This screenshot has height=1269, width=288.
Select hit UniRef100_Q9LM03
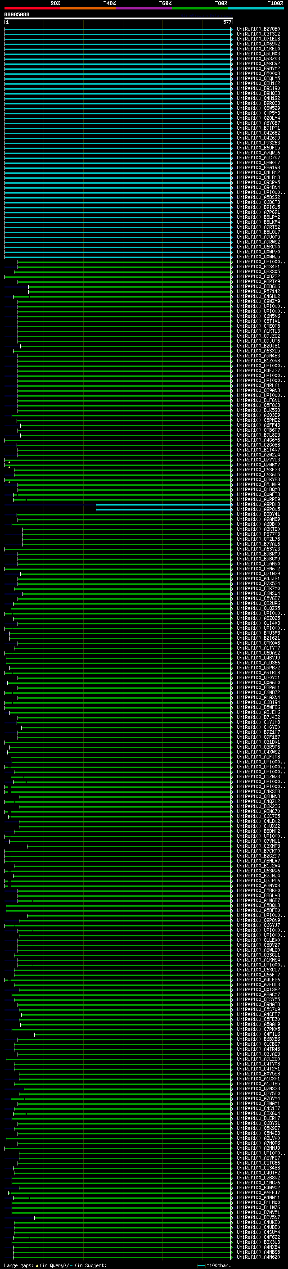pyautogui.click(x=258, y=54)
